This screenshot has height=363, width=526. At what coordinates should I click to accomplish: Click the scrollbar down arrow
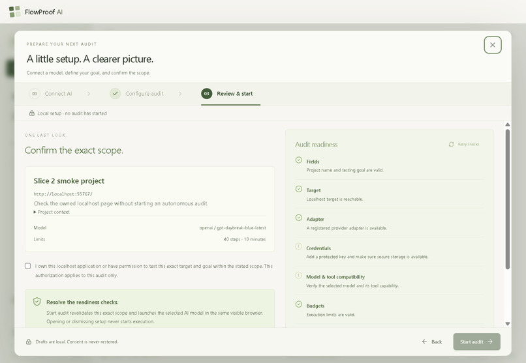508,324
